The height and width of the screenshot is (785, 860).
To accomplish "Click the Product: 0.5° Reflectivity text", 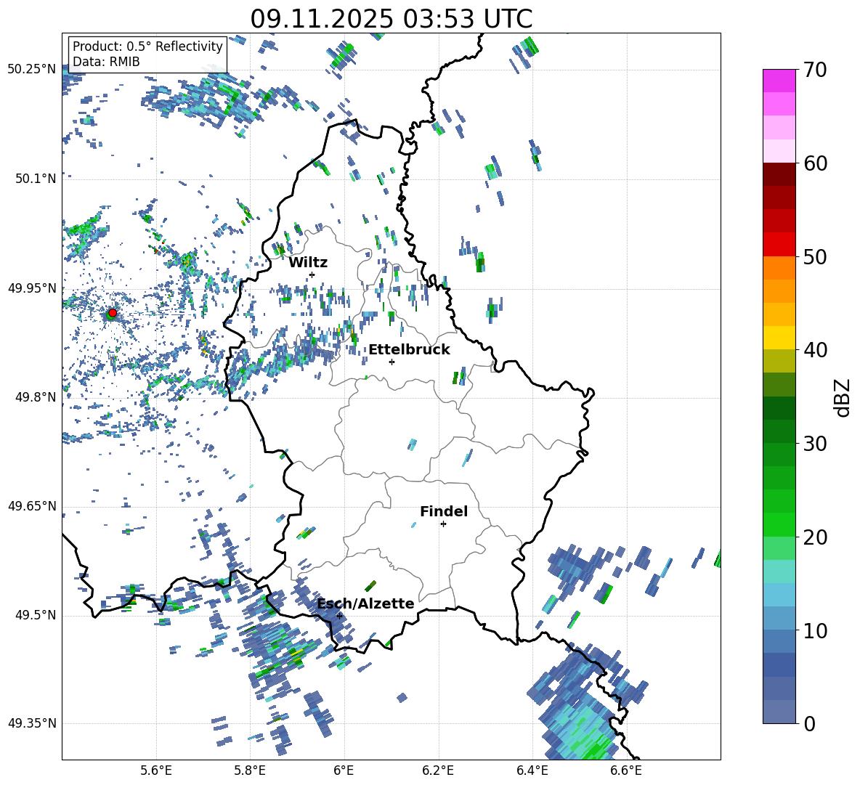I will coord(147,46).
